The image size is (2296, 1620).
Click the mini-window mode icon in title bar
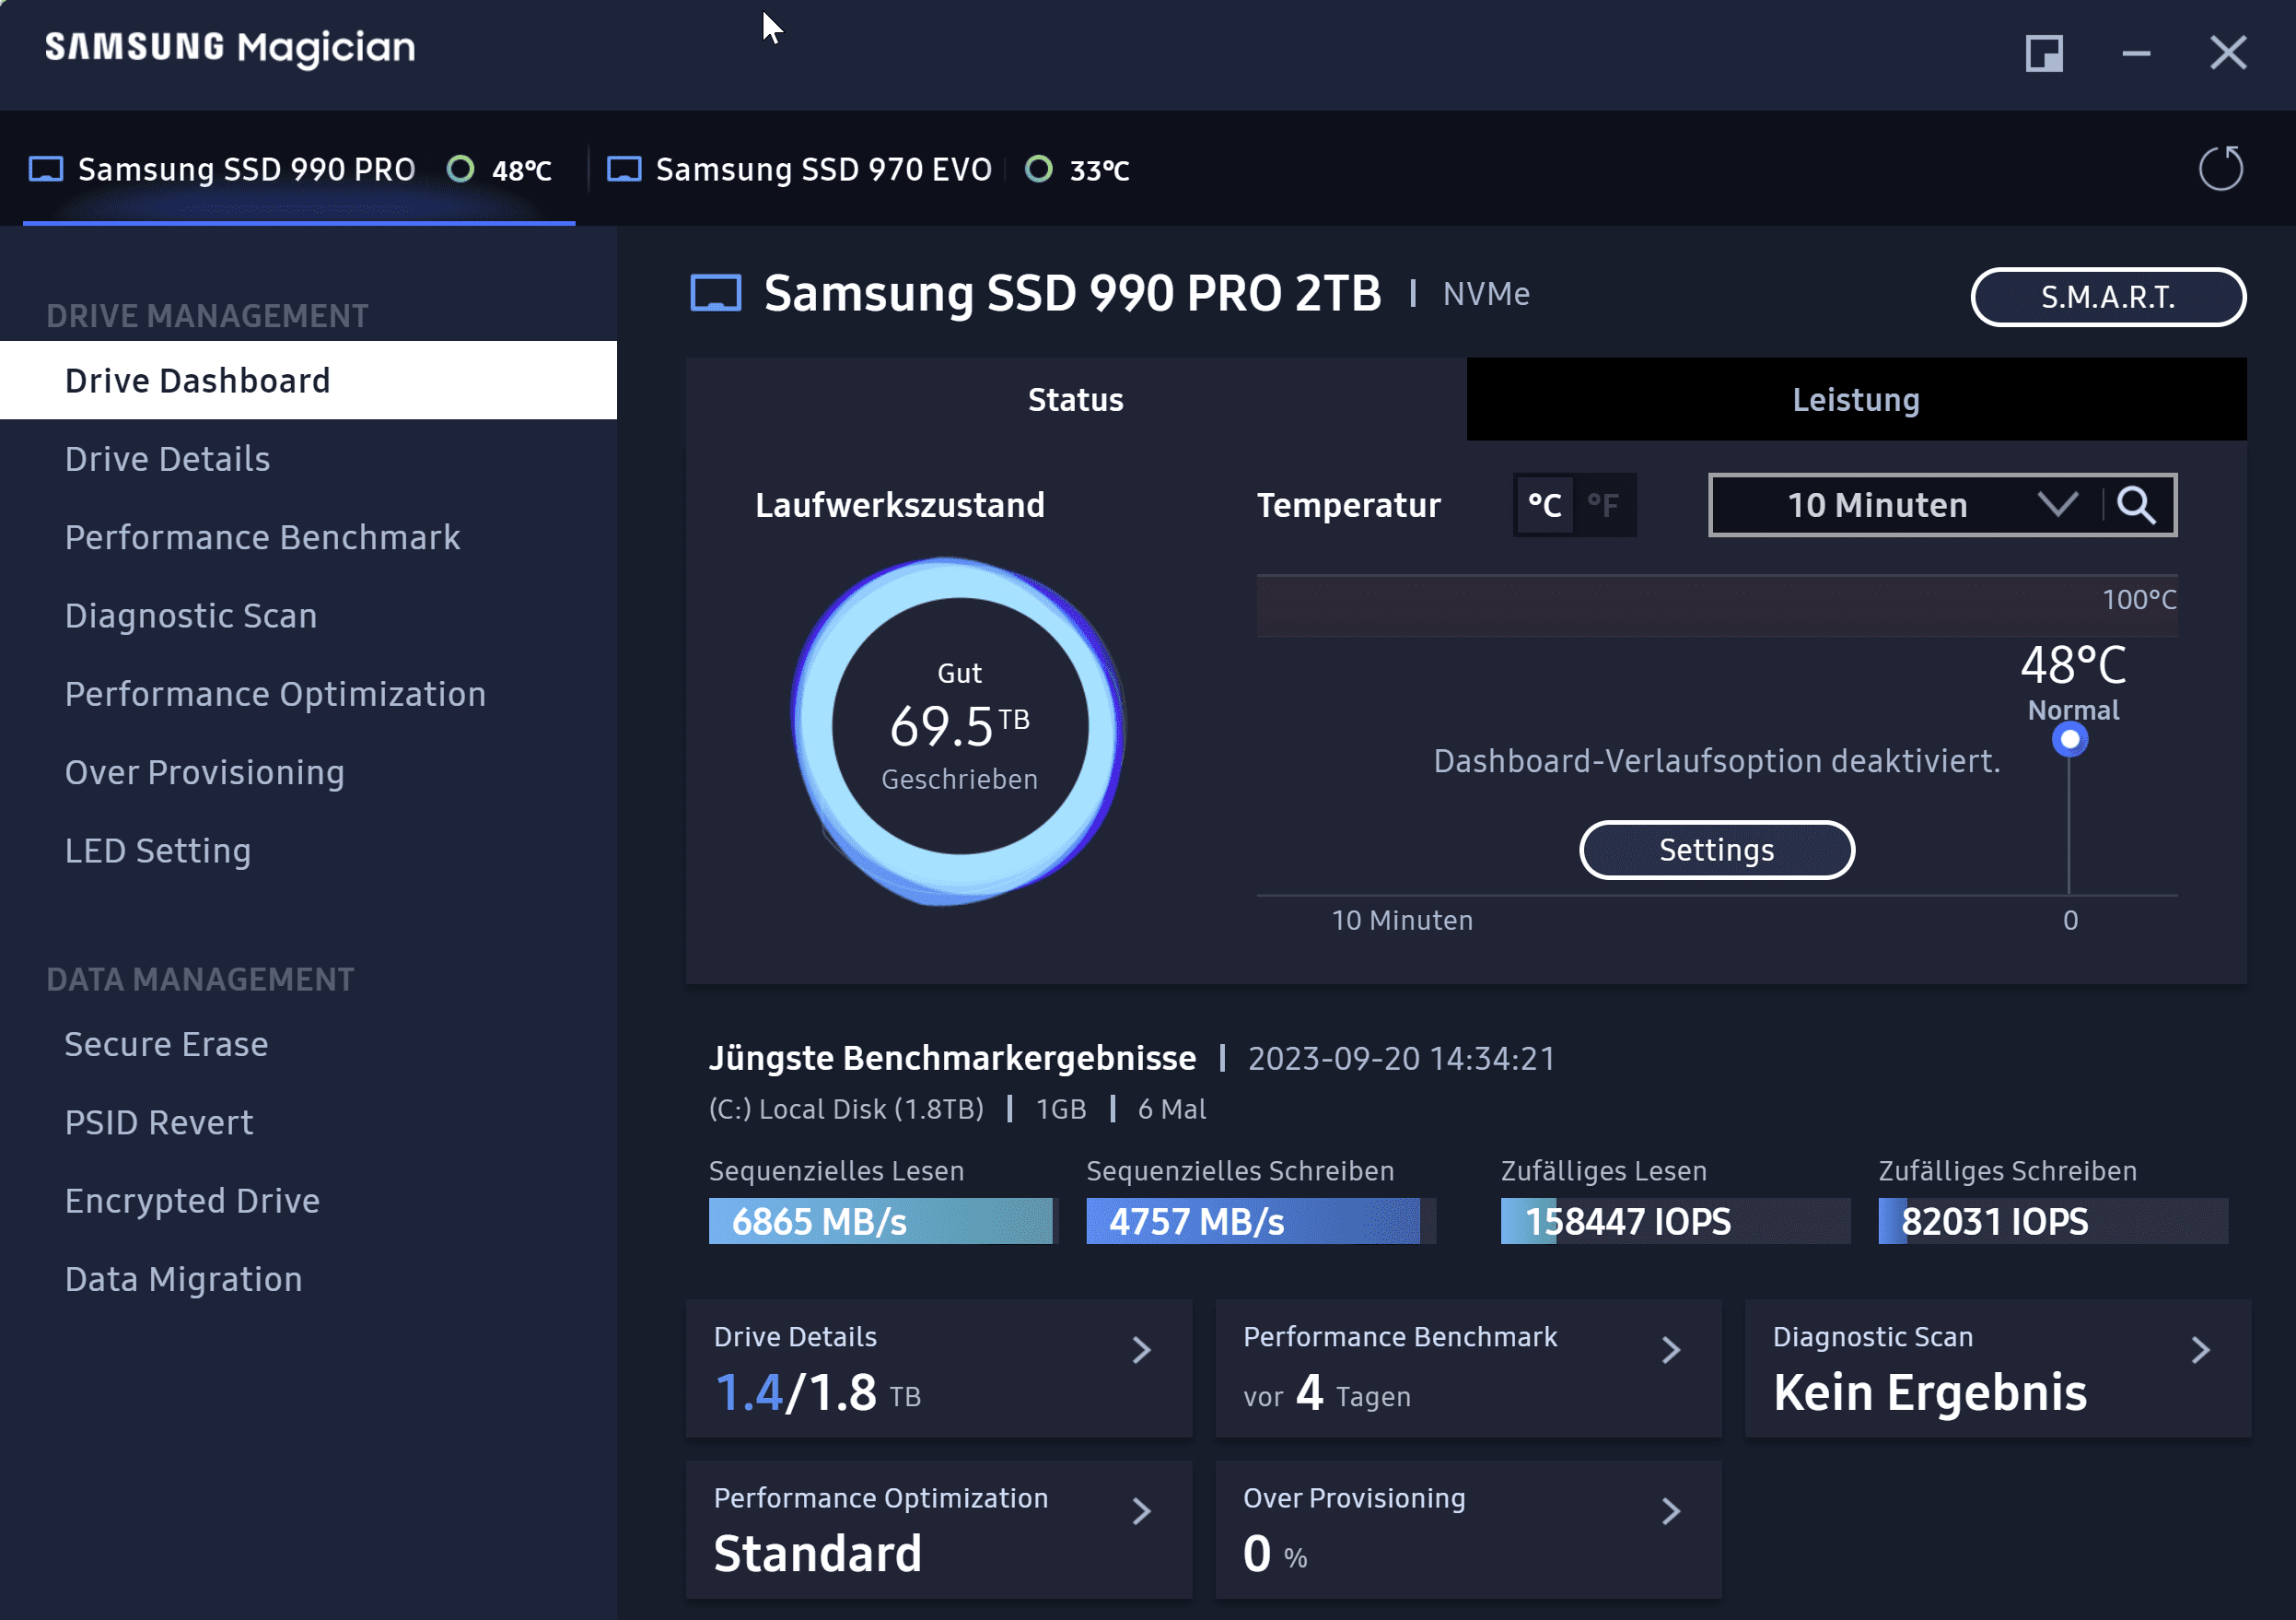coord(2044,53)
